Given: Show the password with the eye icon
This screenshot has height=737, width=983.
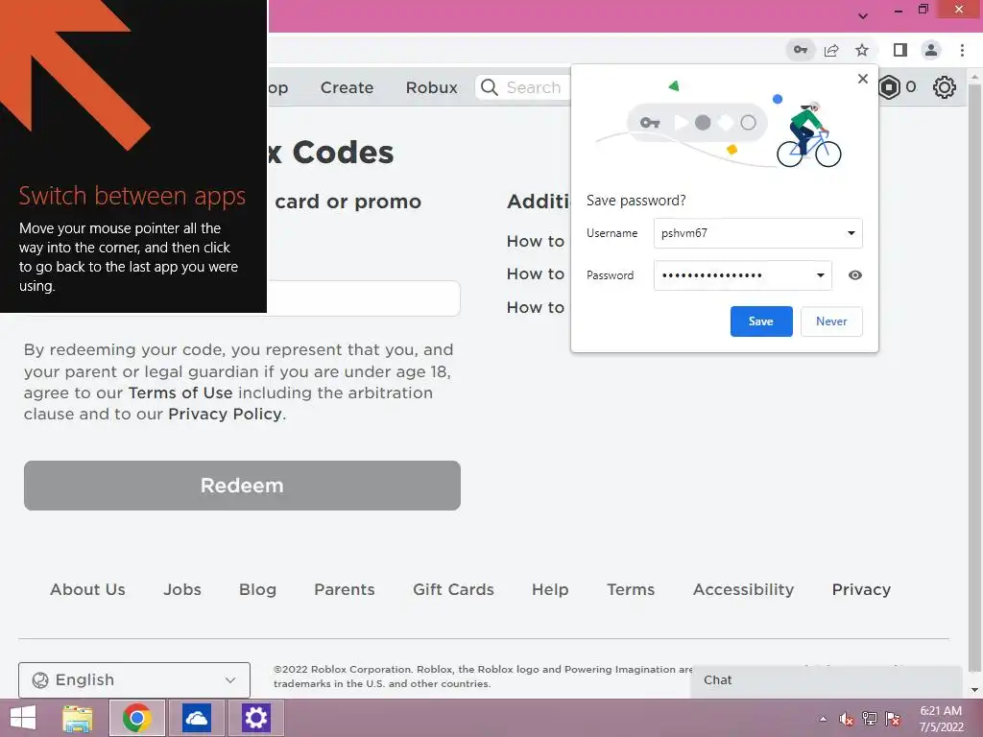Looking at the screenshot, I should pyautogui.click(x=855, y=275).
